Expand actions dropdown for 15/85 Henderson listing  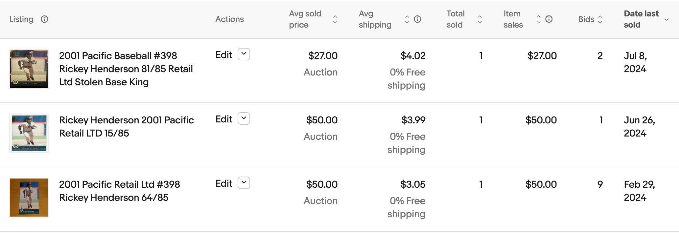click(244, 118)
